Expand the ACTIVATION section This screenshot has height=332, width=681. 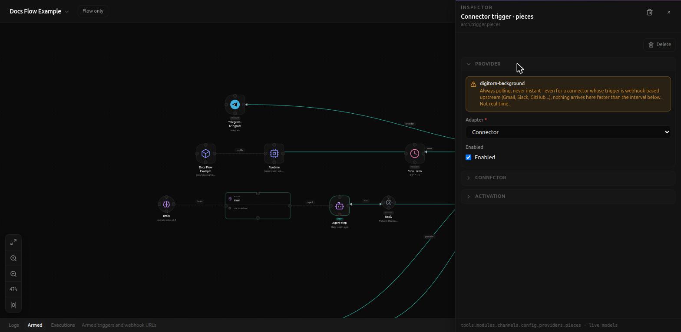point(568,196)
